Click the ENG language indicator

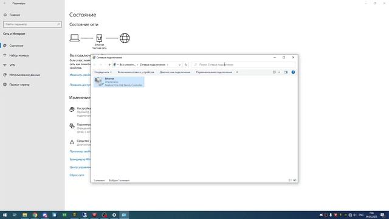coord(361,215)
